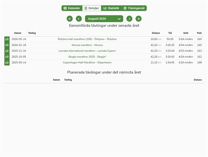208x157 pixels.
Task: Click the date 2025-10-05
Action: click(19, 57)
